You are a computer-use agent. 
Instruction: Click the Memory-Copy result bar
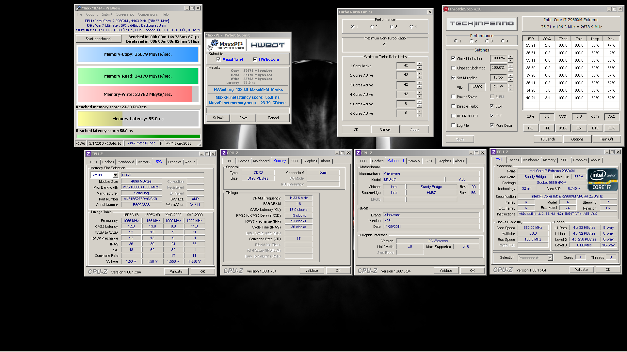coord(138,54)
